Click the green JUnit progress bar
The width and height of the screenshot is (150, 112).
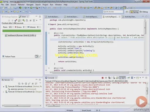click(22, 31)
